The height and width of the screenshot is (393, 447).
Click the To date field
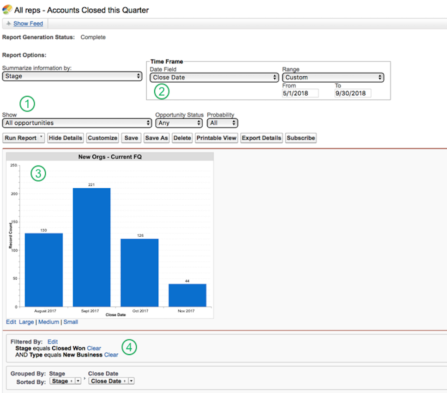(x=353, y=93)
